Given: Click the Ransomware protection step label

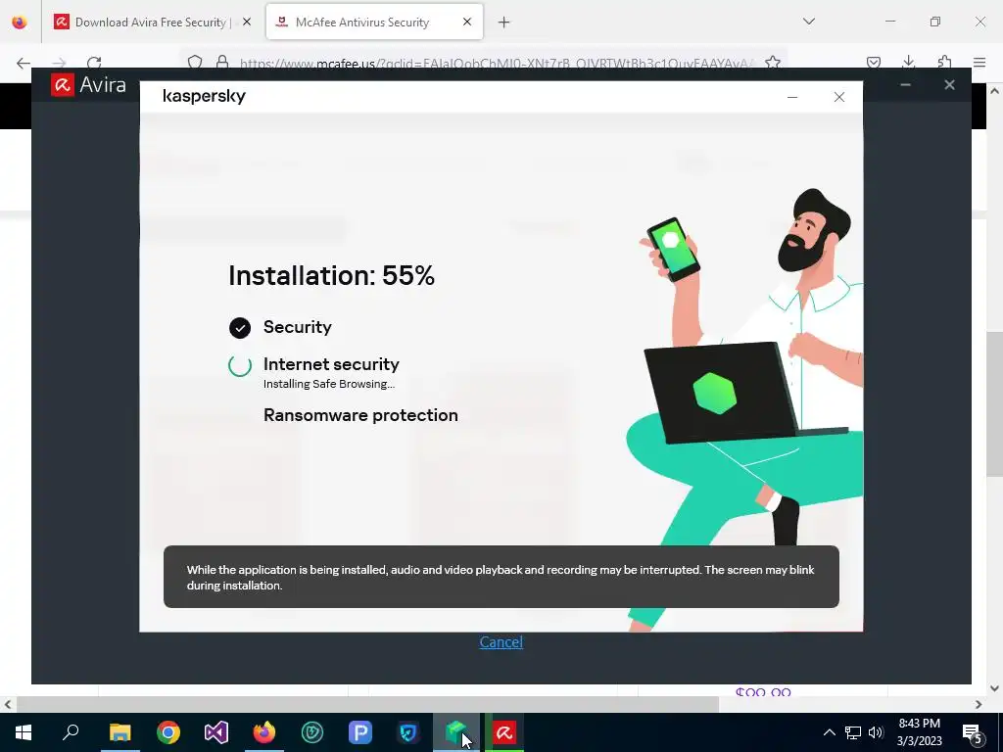Looking at the screenshot, I should coord(360,415).
